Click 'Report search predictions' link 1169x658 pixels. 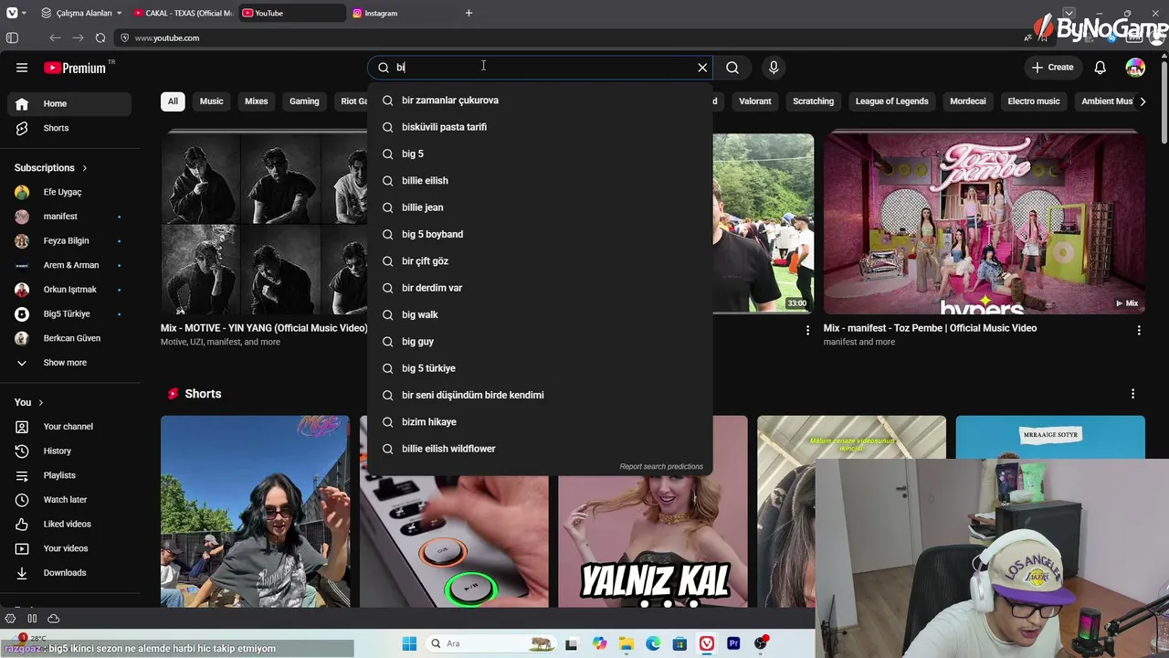pos(661,467)
